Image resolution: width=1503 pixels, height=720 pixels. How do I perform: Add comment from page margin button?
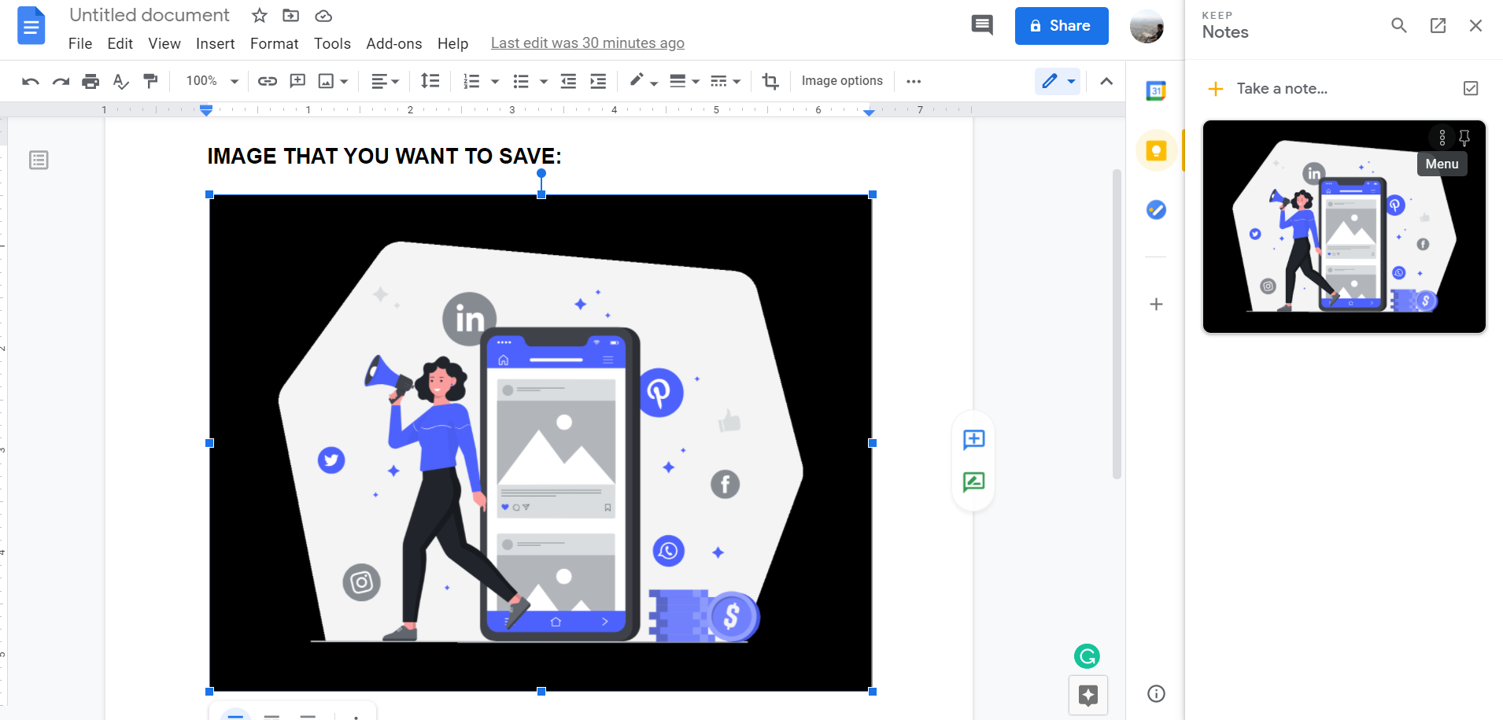974,439
